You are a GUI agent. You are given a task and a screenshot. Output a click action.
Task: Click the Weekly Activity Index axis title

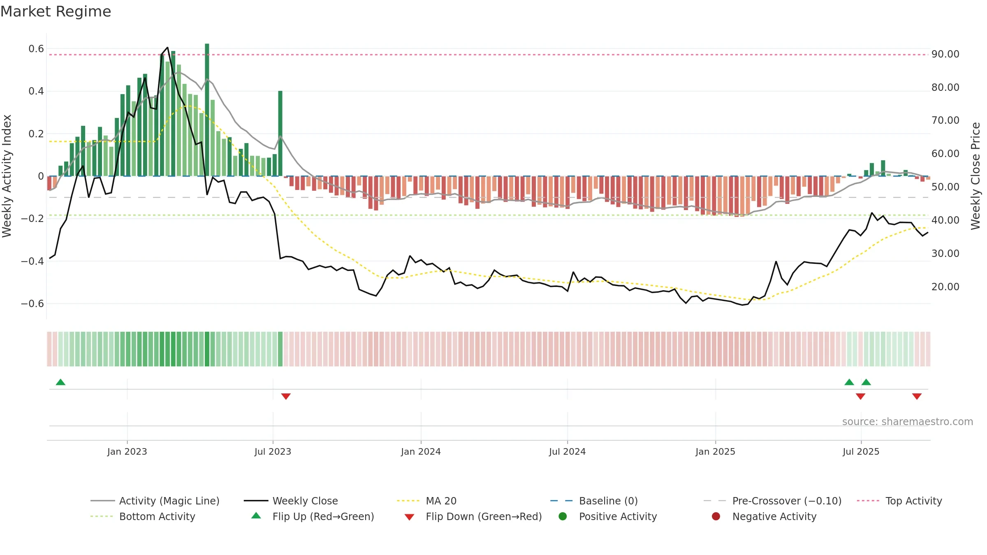pos(7,176)
